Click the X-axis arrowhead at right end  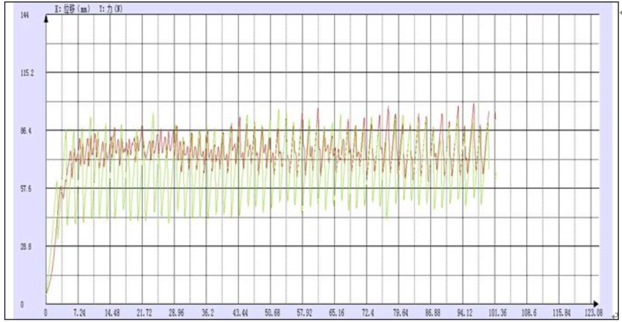tap(594, 303)
